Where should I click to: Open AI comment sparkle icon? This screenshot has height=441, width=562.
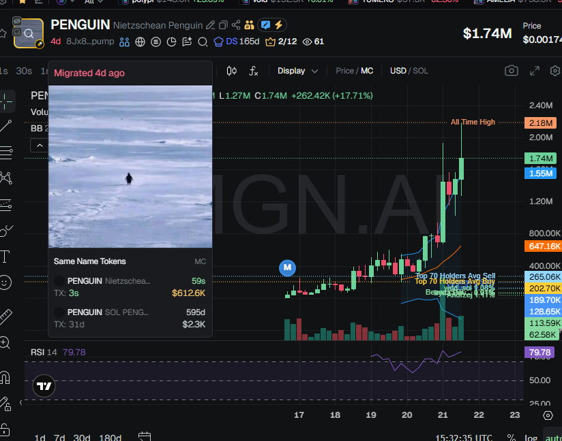(187, 42)
